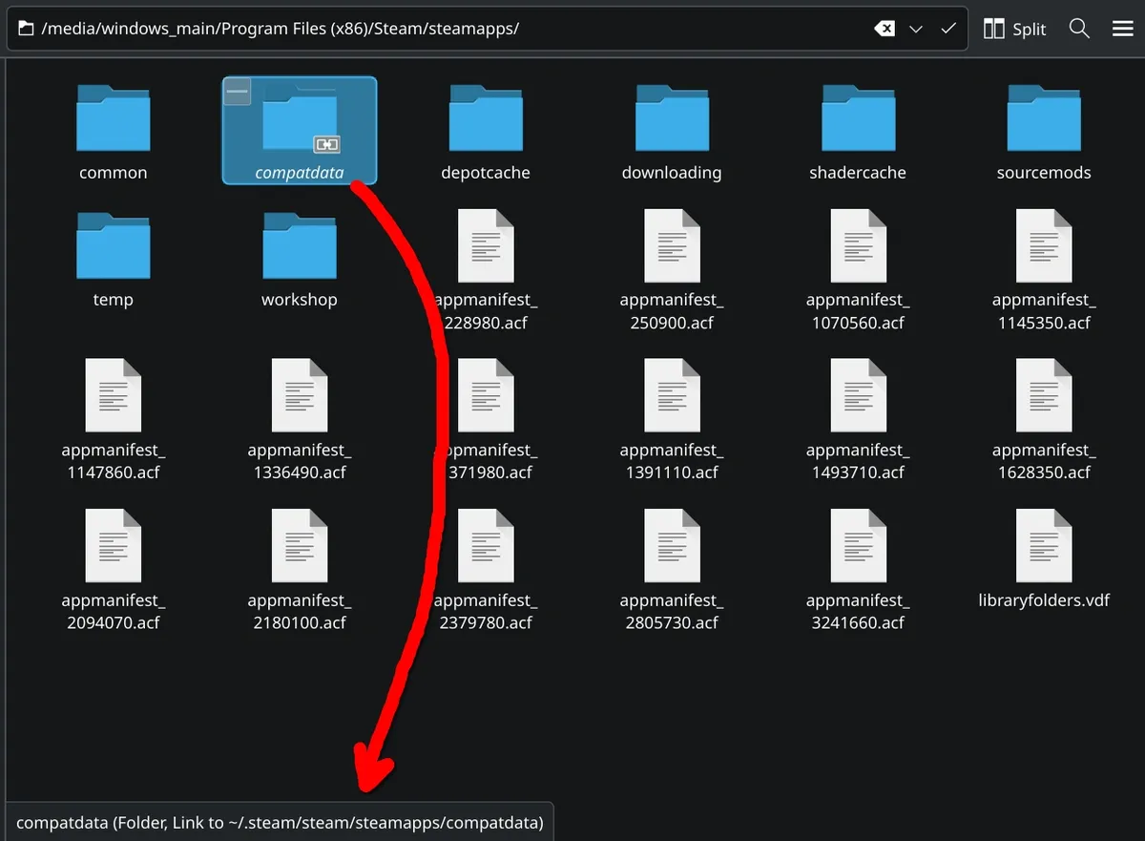Image resolution: width=1145 pixels, height=841 pixels.
Task: Click the folder icon at the location bar's left
Action: coord(24,29)
